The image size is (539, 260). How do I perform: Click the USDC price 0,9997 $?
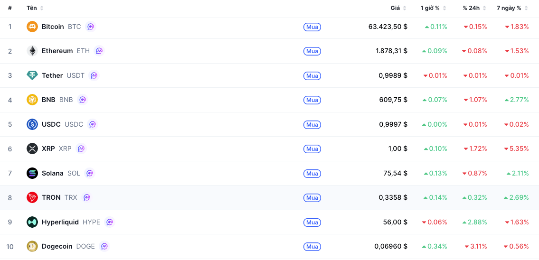click(393, 124)
